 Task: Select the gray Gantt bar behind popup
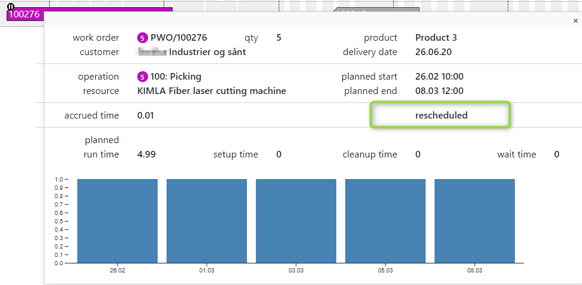click(x=376, y=11)
